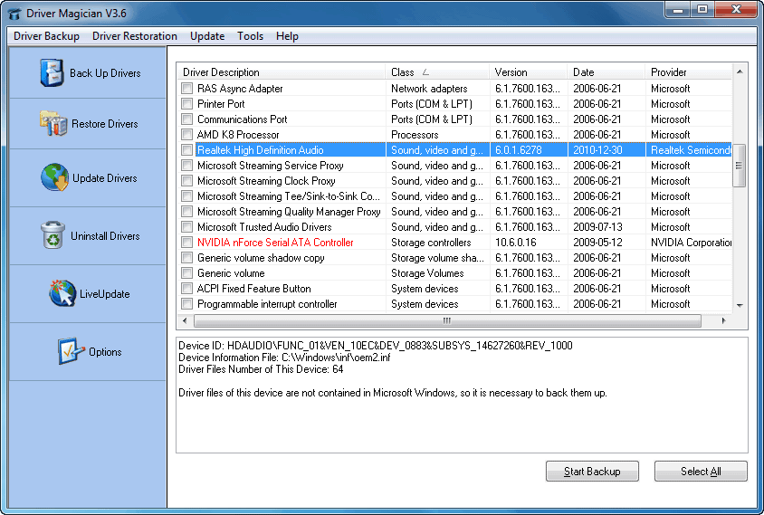Click the Driver Magician title bar icon

(14, 14)
